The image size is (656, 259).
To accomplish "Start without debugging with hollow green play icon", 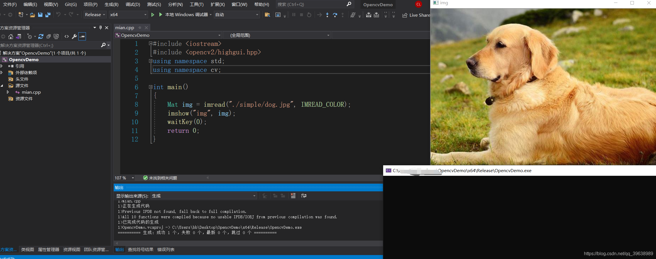I will [x=153, y=15].
